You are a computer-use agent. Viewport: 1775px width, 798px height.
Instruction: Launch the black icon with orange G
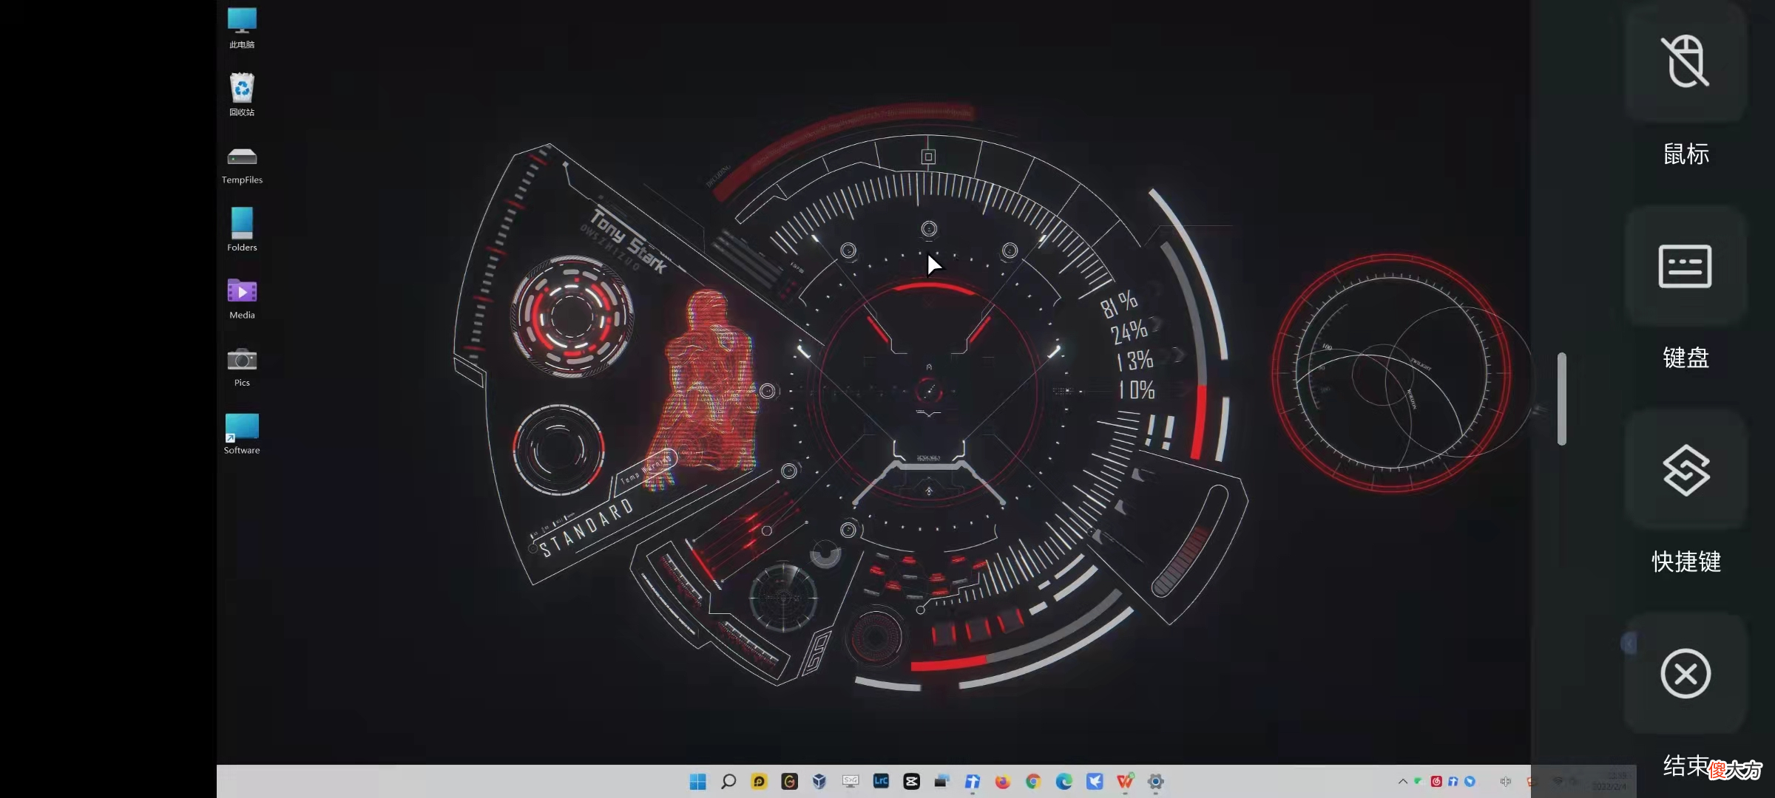pos(789,782)
